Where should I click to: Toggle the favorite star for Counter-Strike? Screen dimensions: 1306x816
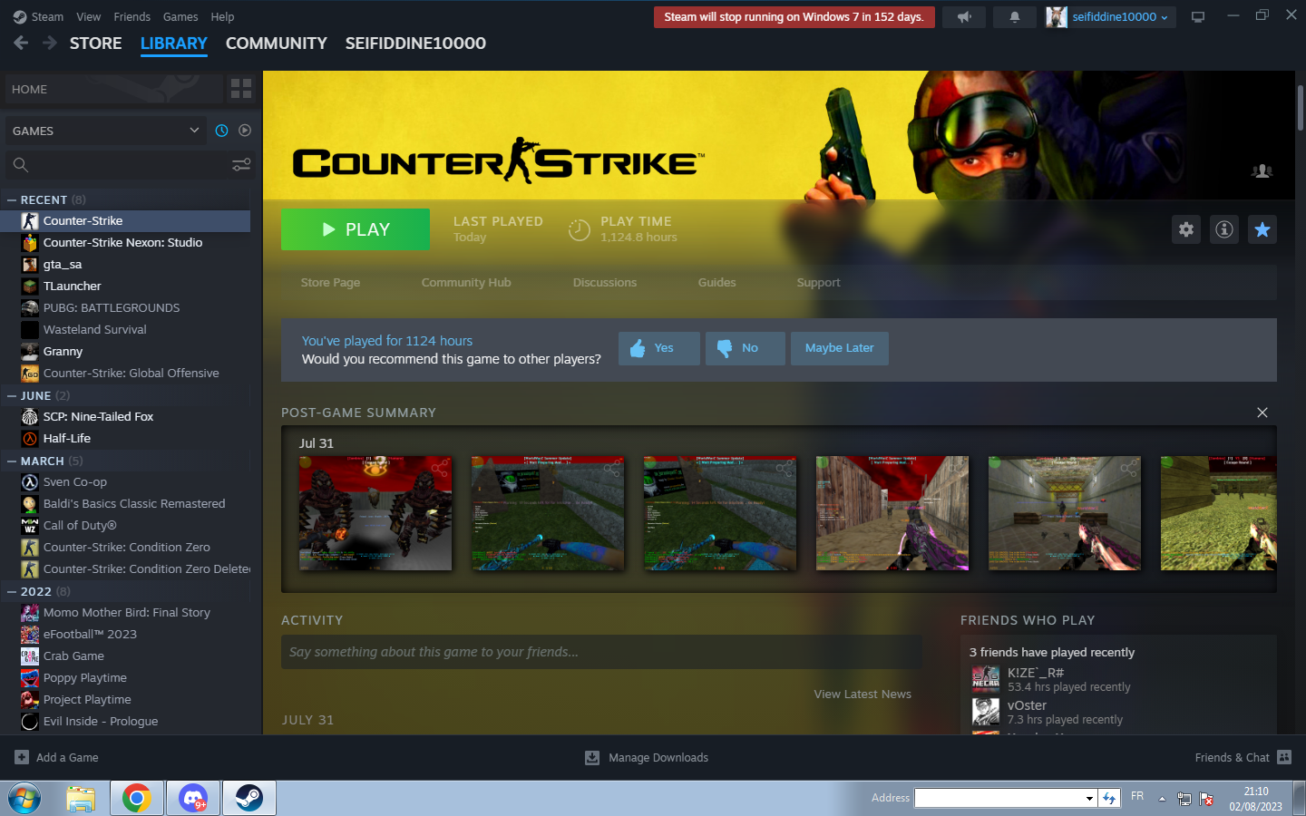click(1262, 229)
